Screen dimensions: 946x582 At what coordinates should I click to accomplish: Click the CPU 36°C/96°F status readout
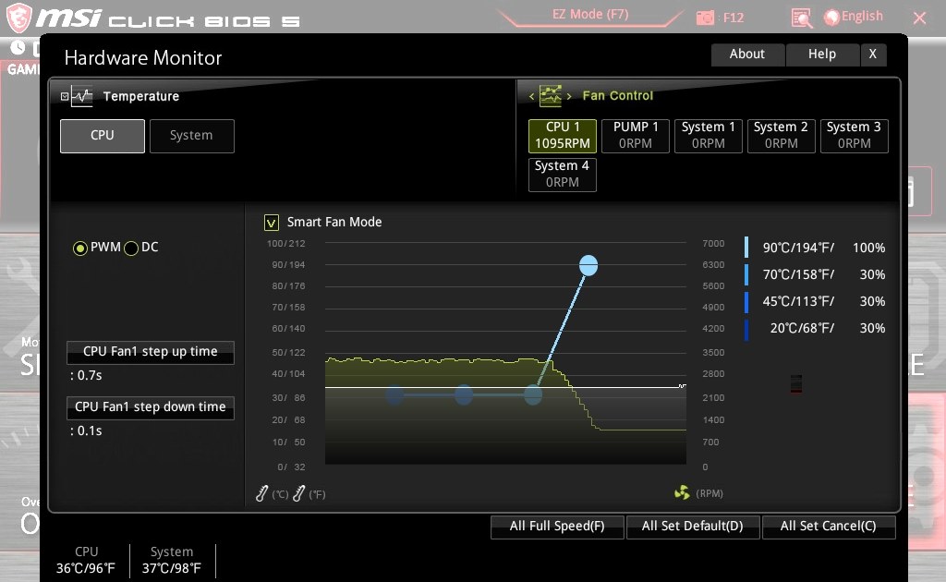[x=86, y=560]
